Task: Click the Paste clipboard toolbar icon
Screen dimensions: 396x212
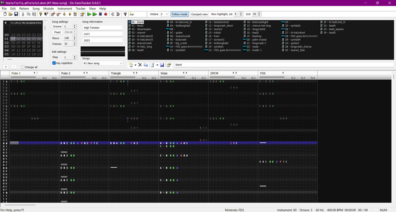Action: pyautogui.click(x=34, y=14)
